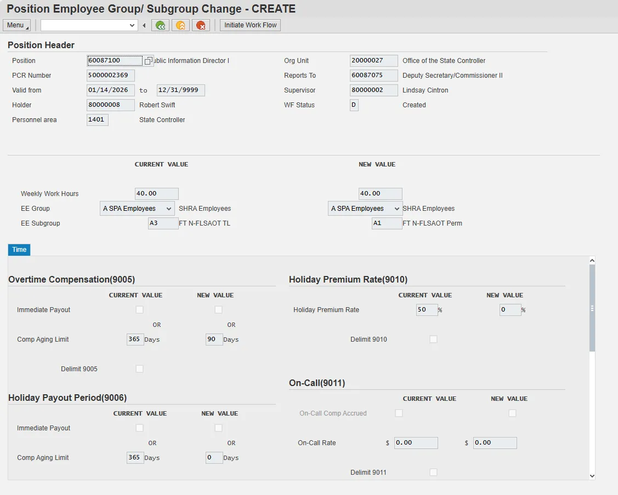Click the green Back icon in toolbar

[160, 25]
